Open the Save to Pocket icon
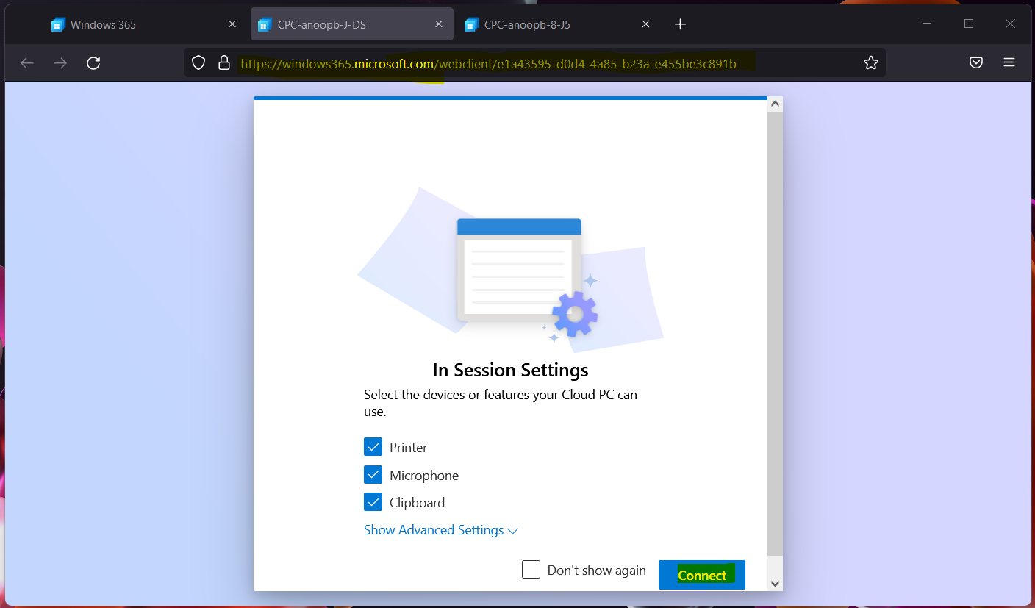This screenshot has width=1035, height=608. pyautogui.click(x=976, y=63)
